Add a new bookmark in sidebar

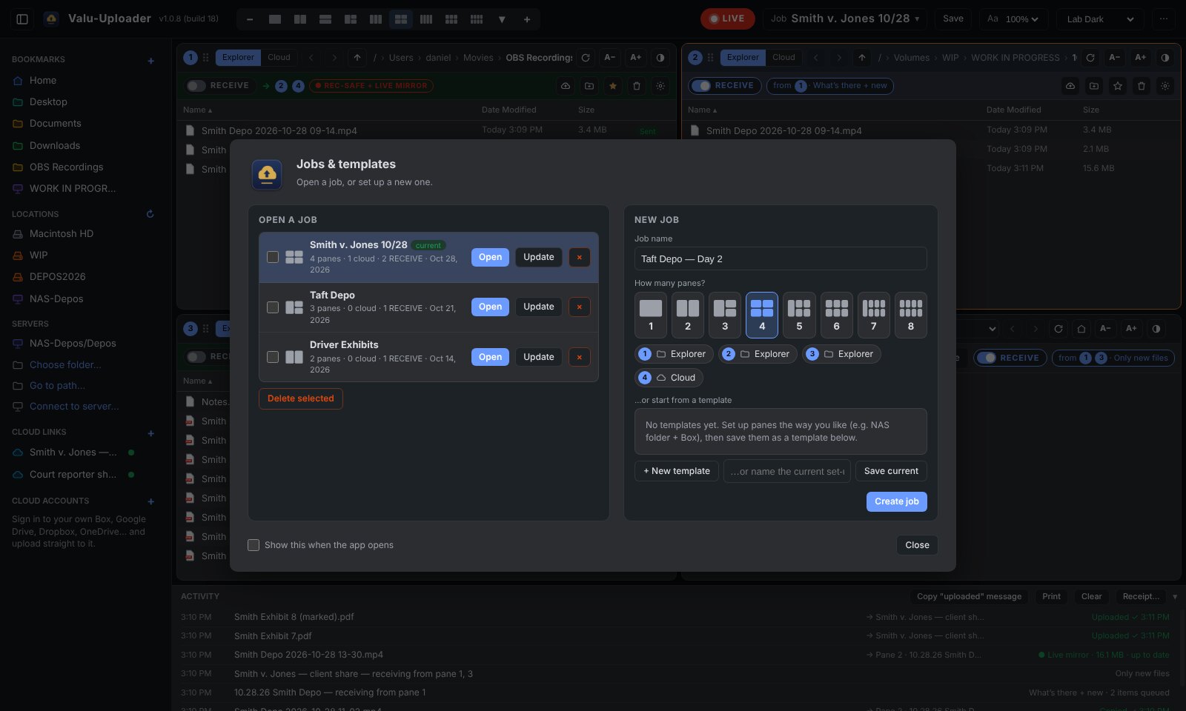[150, 61]
